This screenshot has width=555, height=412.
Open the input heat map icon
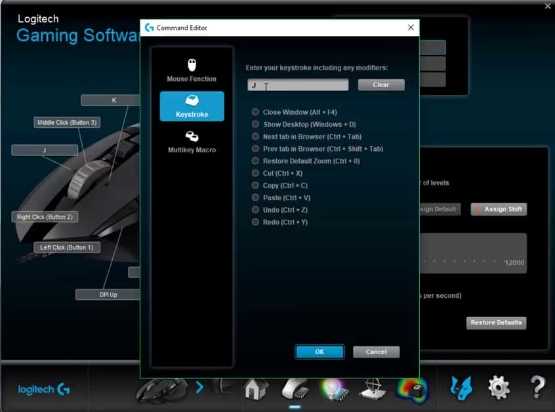(x=413, y=390)
